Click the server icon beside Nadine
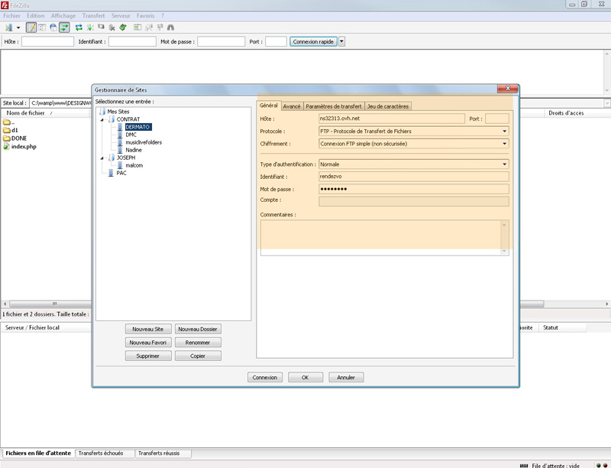 [x=120, y=150]
